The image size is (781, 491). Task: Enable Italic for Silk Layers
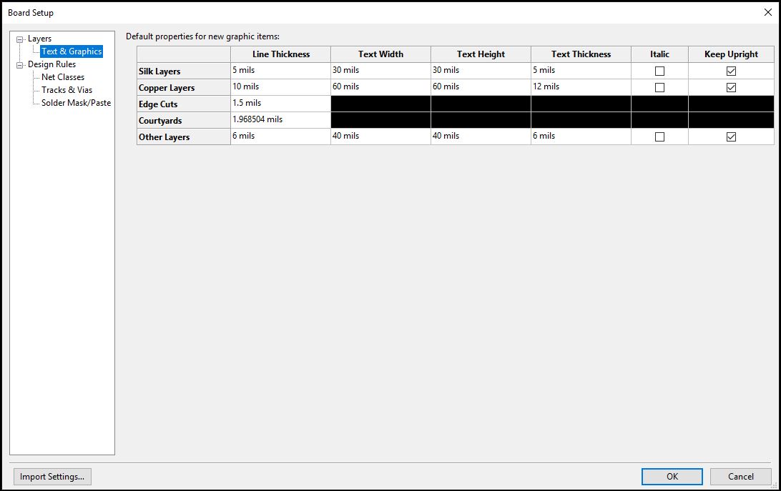(x=659, y=71)
